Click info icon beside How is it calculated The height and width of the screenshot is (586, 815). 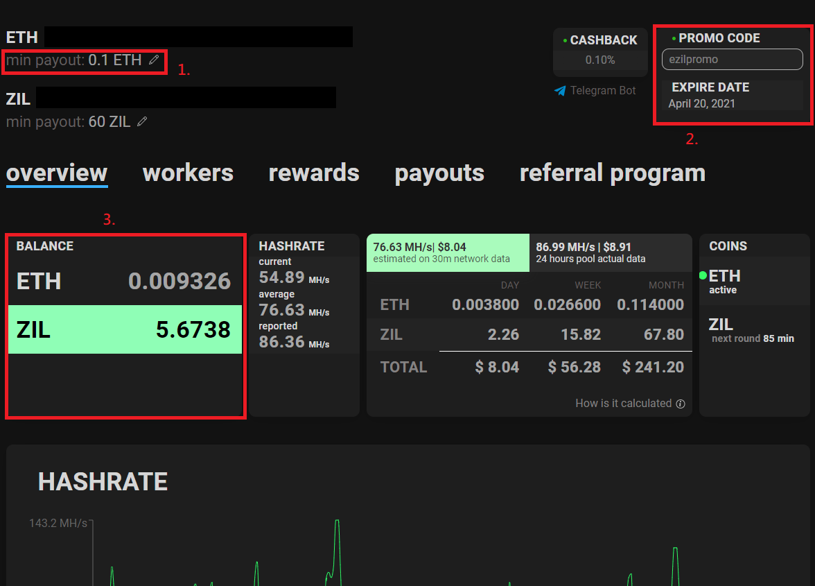(x=681, y=404)
